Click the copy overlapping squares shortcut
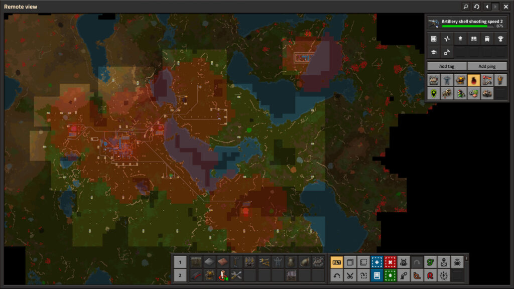 [x=350, y=262]
